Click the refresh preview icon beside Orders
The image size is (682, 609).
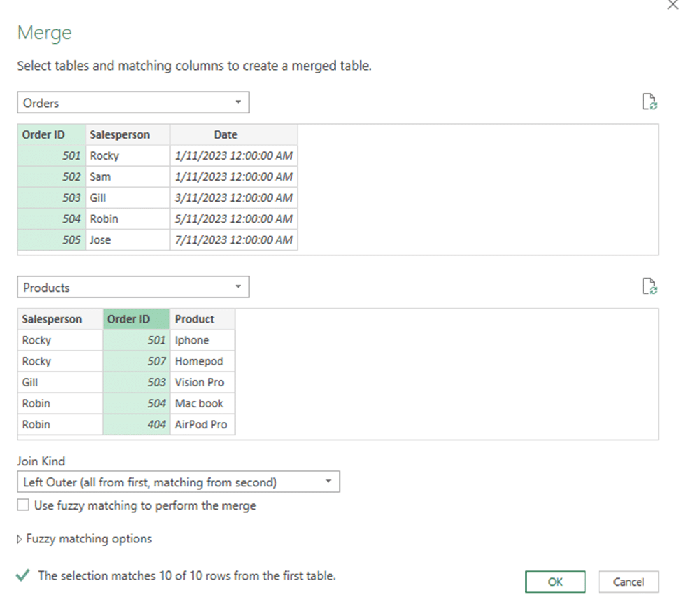(x=651, y=101)
